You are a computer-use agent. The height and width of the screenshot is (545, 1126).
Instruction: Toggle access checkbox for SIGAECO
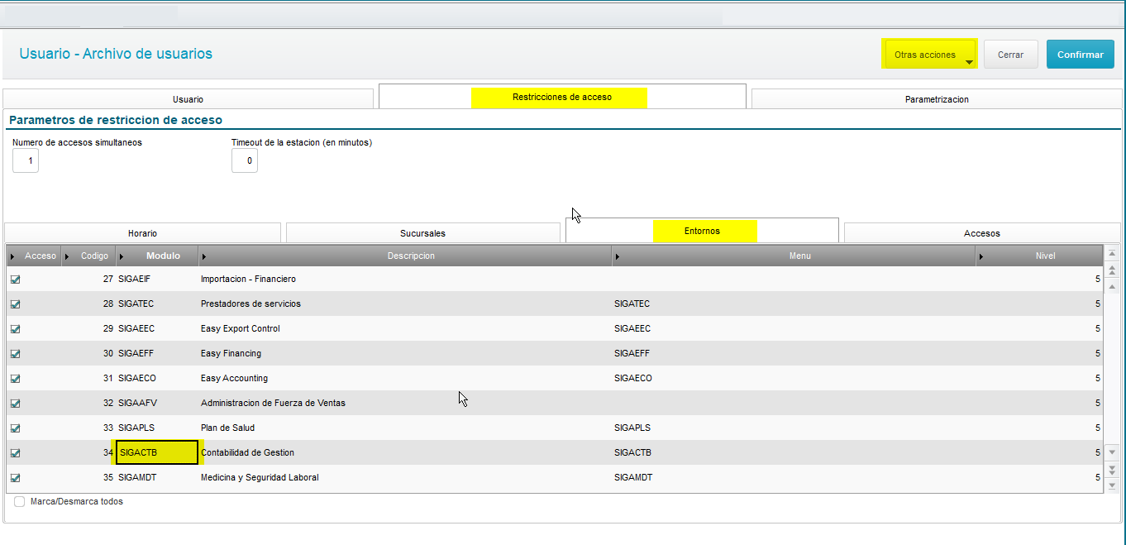[x=15, y=379]
